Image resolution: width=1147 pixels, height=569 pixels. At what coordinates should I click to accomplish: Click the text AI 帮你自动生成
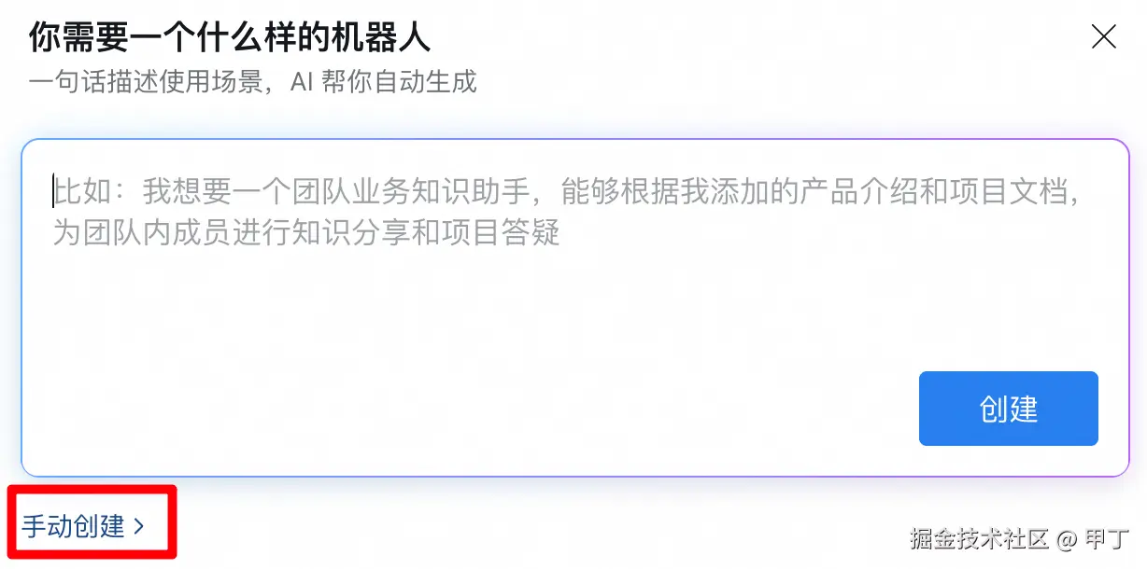(383, 81)
